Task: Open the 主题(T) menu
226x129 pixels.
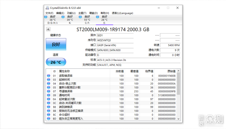Action: pos(82,13)
